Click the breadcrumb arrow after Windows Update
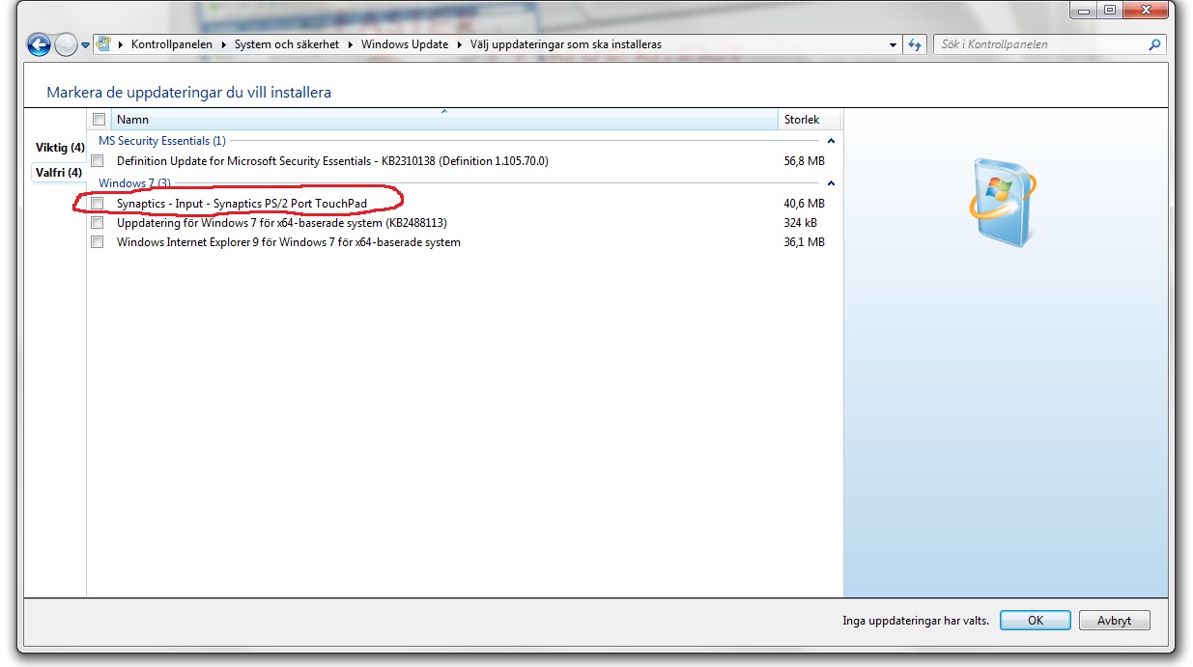This screenshot has width=1193, height=667. (460, 44)
